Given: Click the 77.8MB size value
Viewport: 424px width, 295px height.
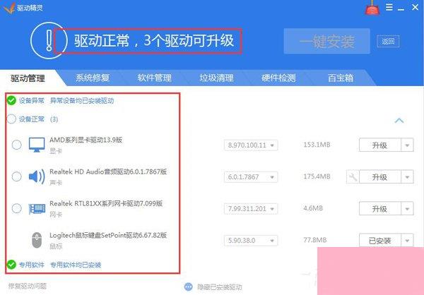Looking at the screenshot, I should (315, 240).
